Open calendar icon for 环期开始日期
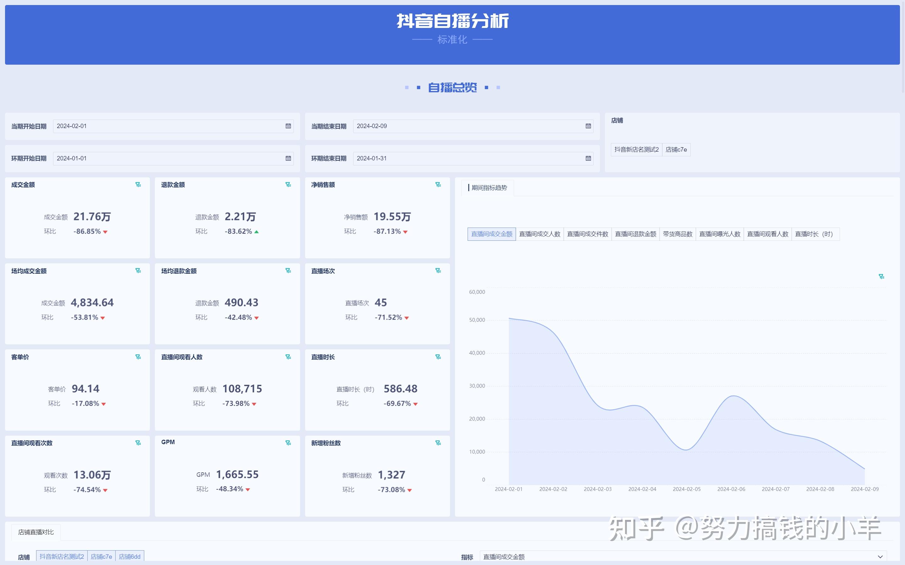The image size is (905, 565). 288,159
